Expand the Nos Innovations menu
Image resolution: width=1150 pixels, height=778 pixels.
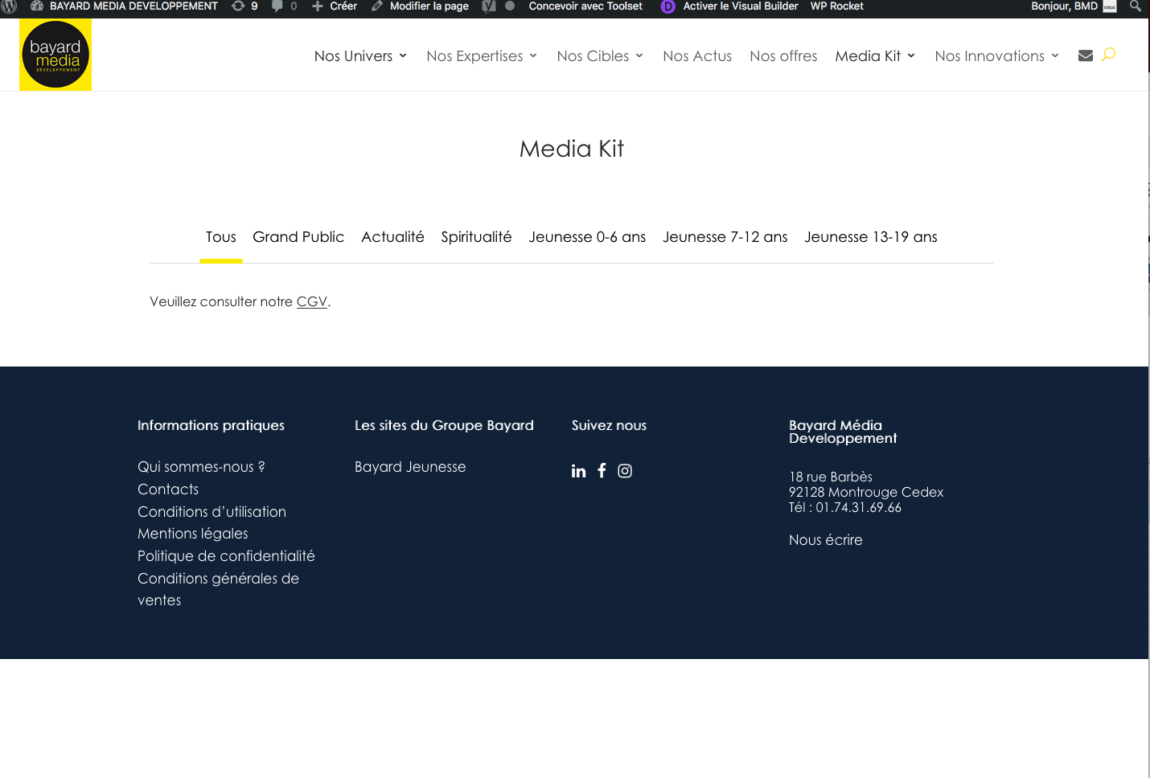point(997,56)
